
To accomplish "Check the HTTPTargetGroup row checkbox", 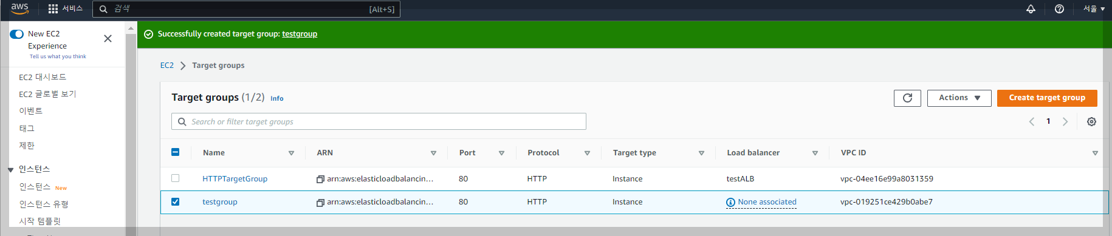I will pos(175,178).
